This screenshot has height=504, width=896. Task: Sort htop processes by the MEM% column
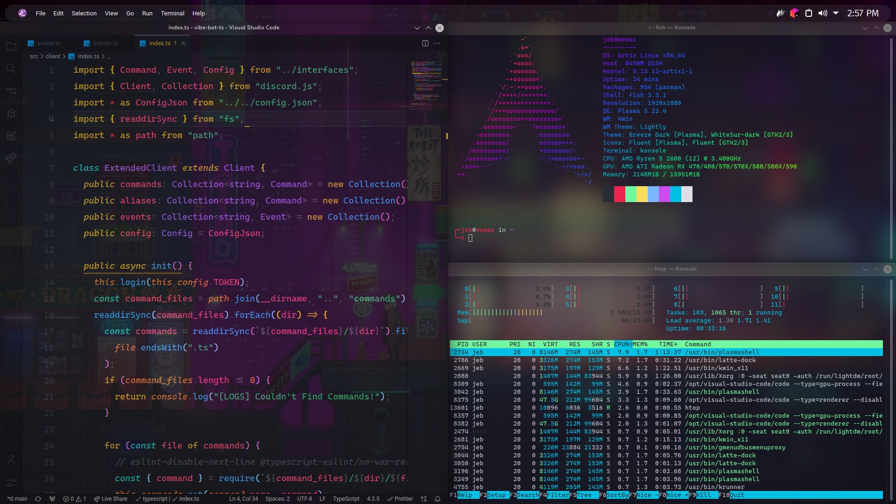641,344
